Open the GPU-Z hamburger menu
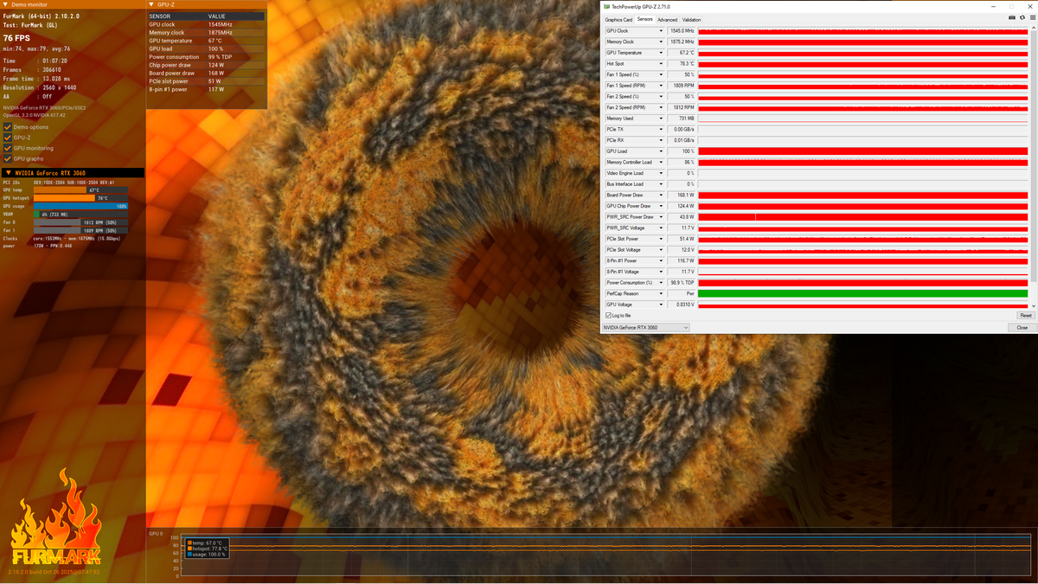 [x=1031, y=17]
